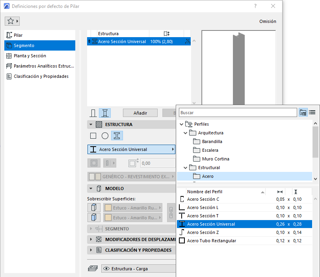Viewport: 320px width, 277px height.
Task: Select the Acero Sección Universal segment row
Action: point(139,41)
